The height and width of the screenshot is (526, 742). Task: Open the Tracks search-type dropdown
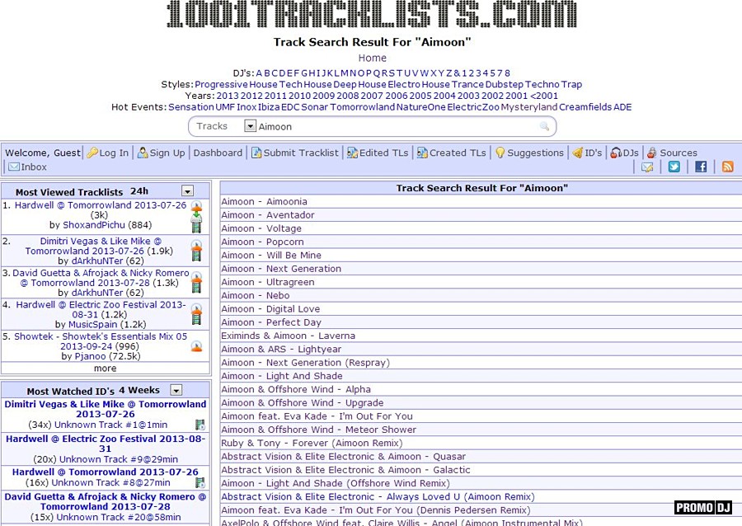[250, 126]
